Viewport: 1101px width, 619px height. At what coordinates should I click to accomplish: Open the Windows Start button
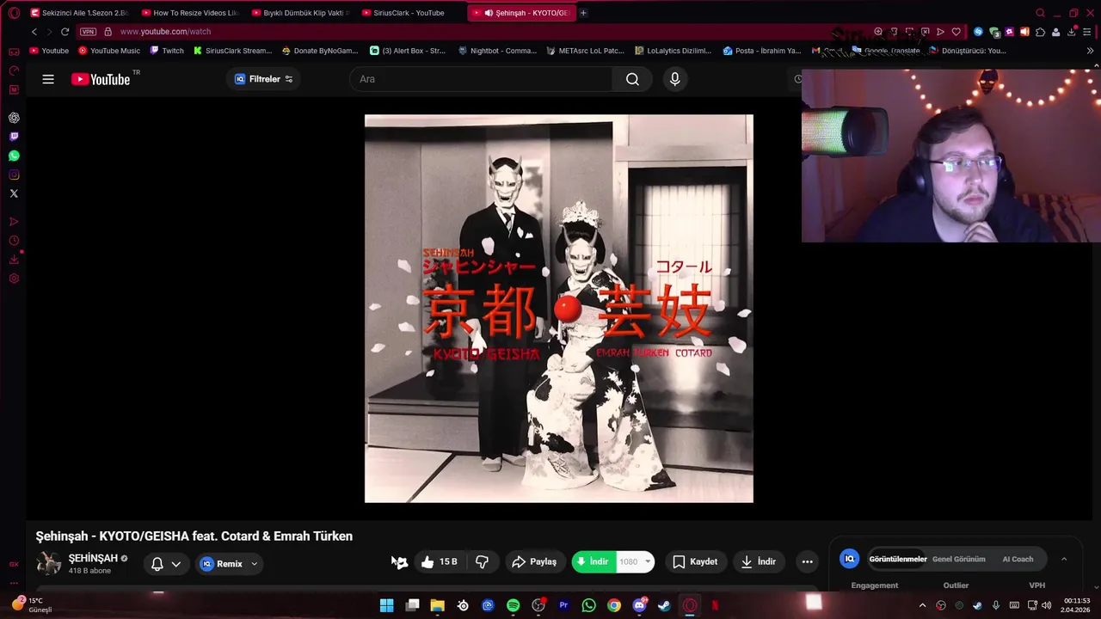pyautogui.click(x=387, y=605)
